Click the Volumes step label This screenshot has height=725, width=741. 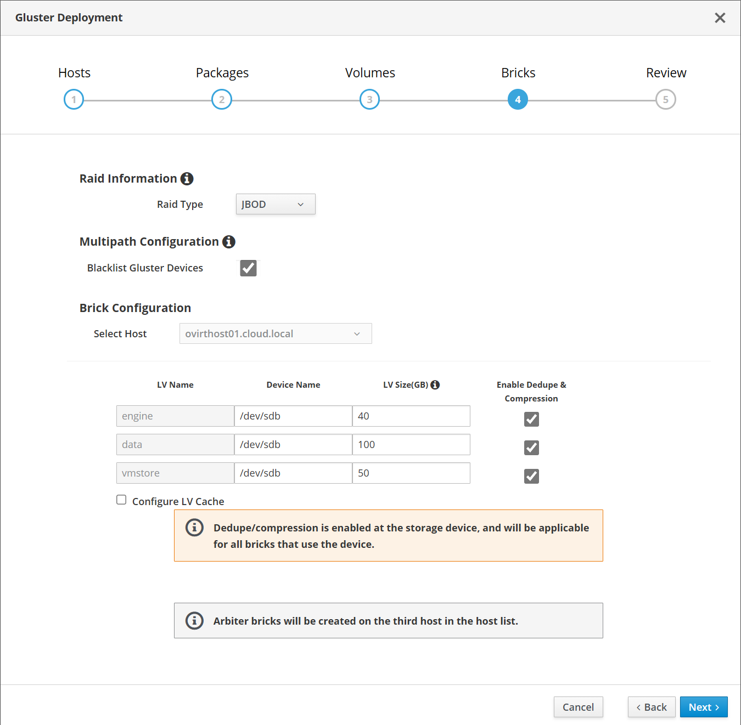click(x=370, y=73)
